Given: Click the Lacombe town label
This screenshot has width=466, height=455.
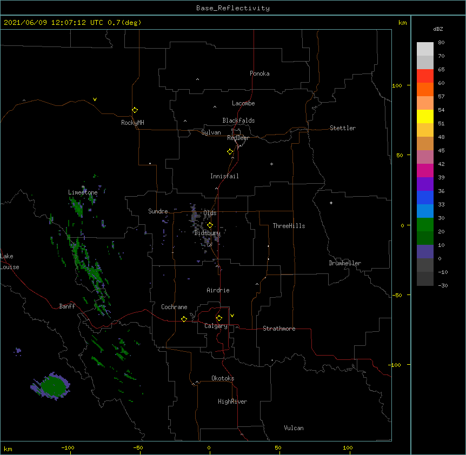Looking at the screenshot, I should [x=243, y=103].
